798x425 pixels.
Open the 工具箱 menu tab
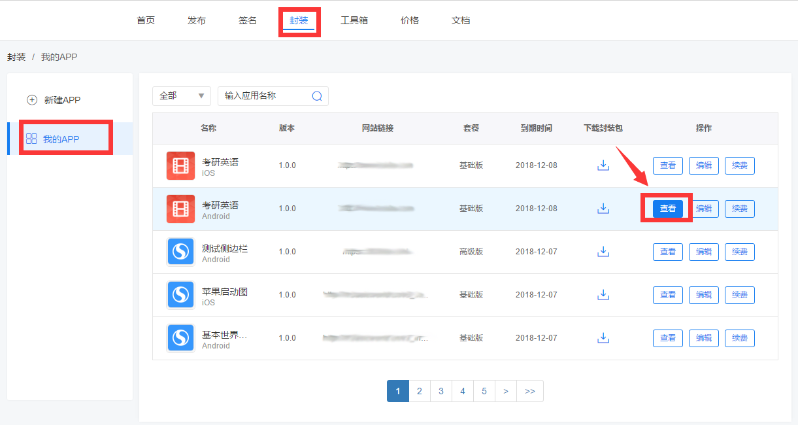pos(354,20)
